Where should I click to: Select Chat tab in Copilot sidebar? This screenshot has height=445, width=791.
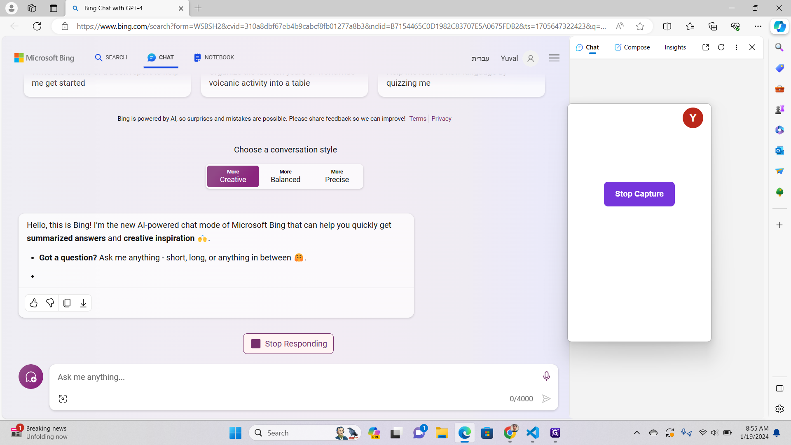(587, 47)
